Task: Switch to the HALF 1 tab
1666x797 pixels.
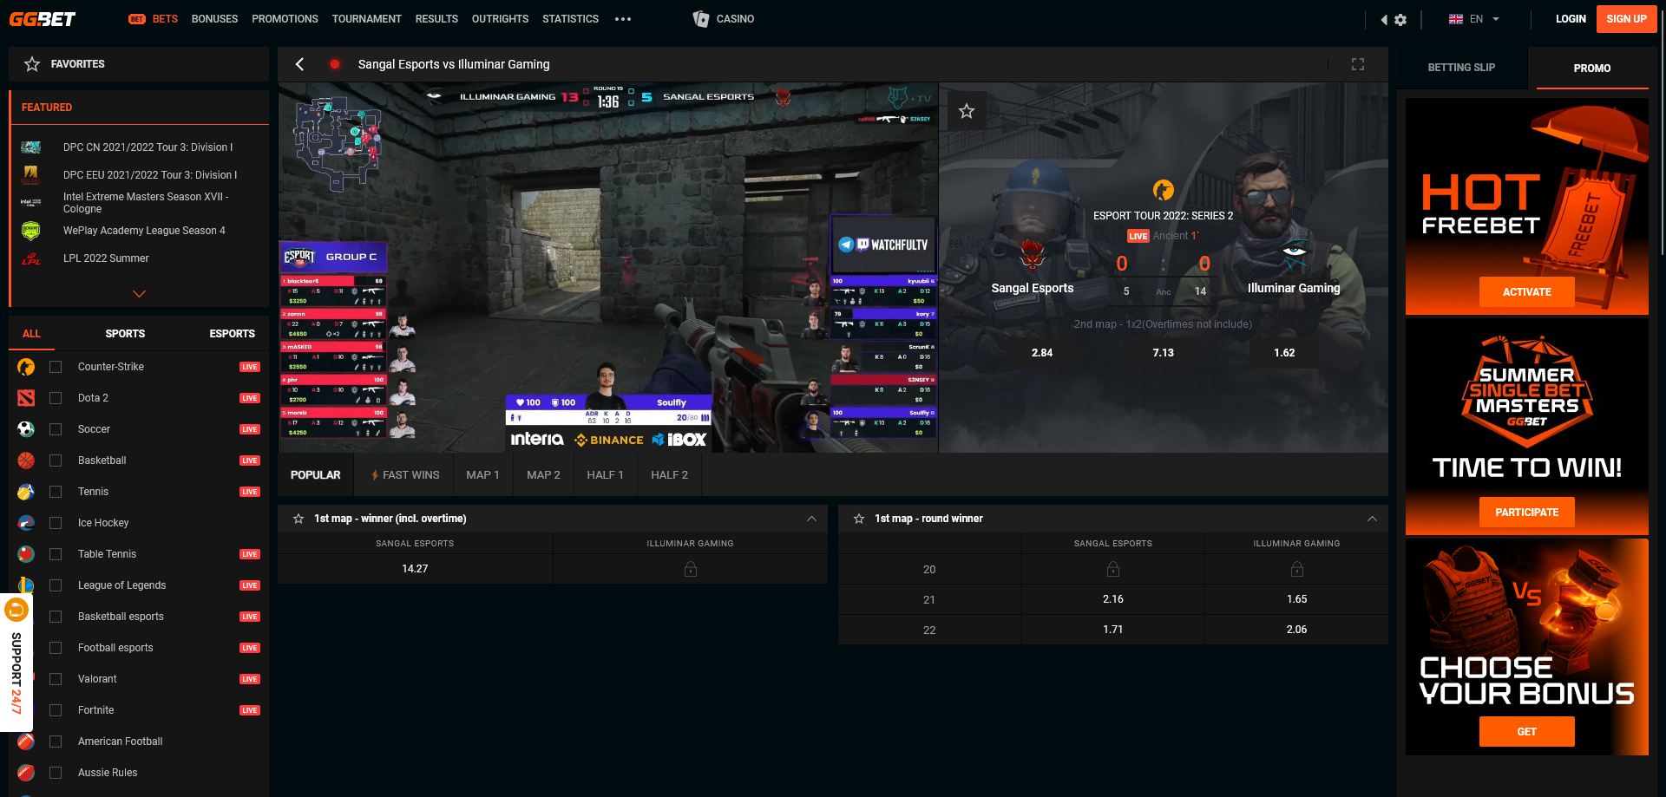Action: point(605,475)
